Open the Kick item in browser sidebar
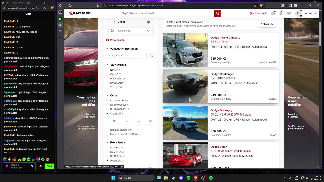This screenshot has width=324, height=182. [60, 19]
